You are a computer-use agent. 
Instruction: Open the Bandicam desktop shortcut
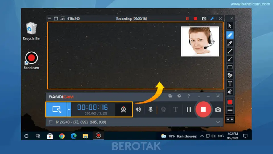tap(31, 61)
